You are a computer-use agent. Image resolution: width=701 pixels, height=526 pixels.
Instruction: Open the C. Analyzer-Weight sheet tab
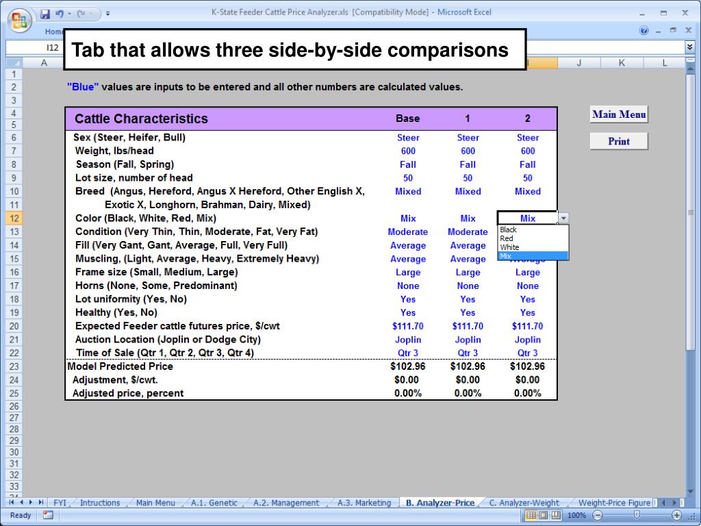[524, 503]
